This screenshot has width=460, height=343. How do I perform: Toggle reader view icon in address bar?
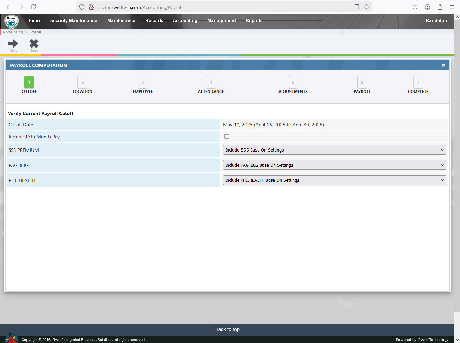357,7
